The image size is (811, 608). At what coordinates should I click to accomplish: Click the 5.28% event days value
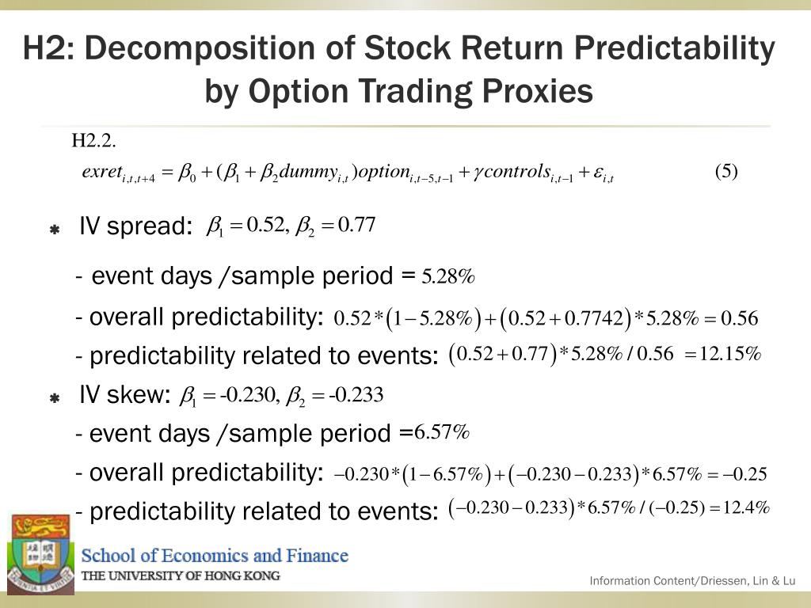click(448, 276)
